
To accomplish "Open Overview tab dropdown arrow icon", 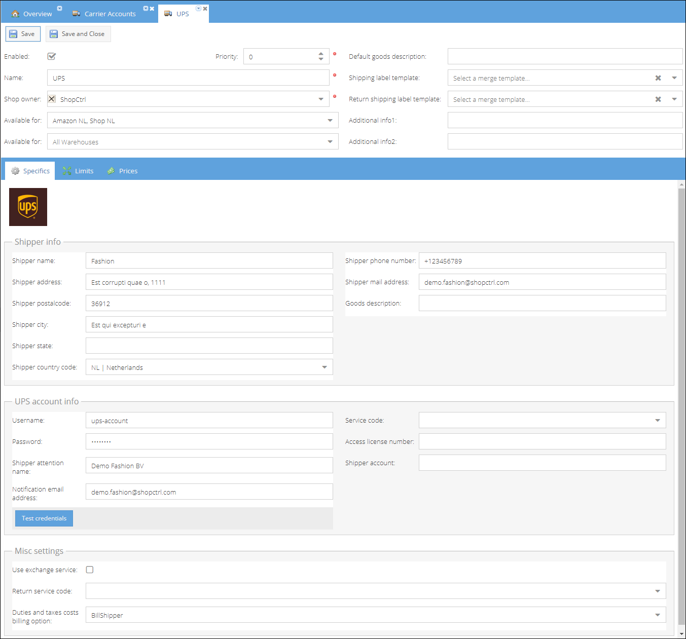I will 59,9.
